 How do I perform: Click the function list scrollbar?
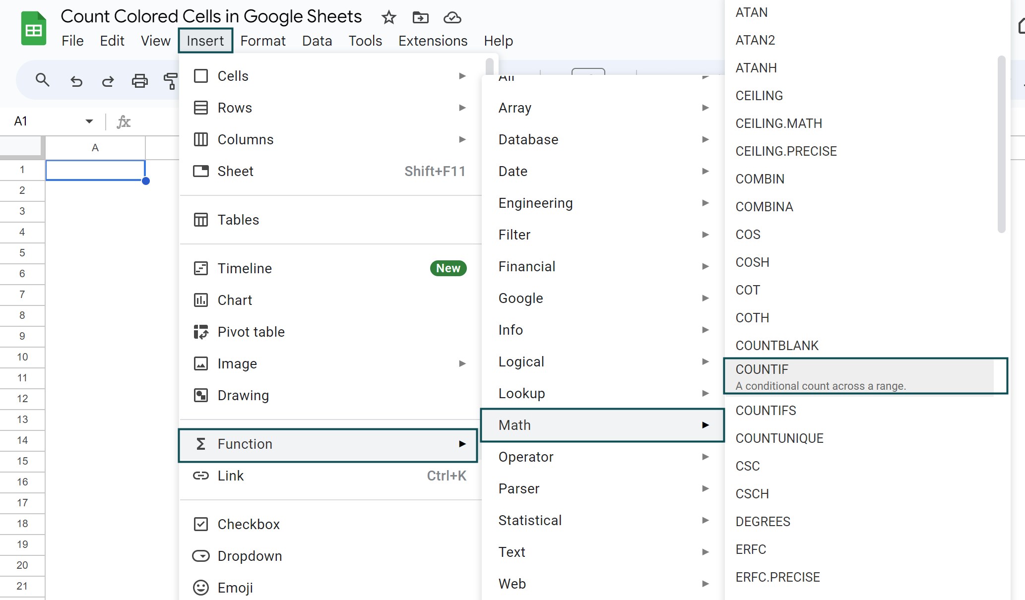[x=1001, y=144]
